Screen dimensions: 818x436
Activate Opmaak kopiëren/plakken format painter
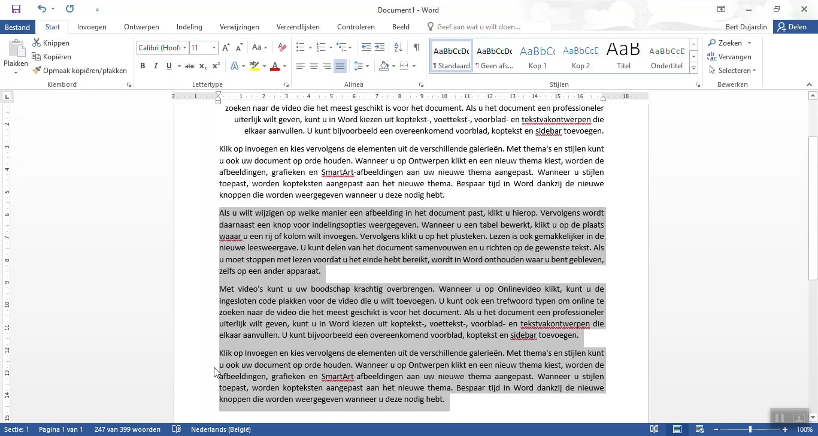click(x=80, y=71)
